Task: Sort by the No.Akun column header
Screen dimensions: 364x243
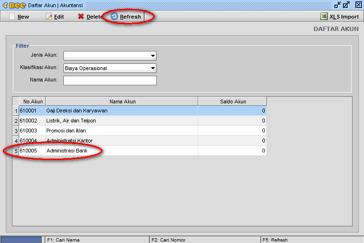Action: (32, 101)
